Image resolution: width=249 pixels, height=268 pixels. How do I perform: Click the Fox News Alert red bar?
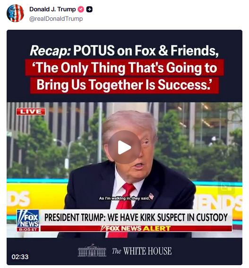pyautogui.click(x=136, y=228)
